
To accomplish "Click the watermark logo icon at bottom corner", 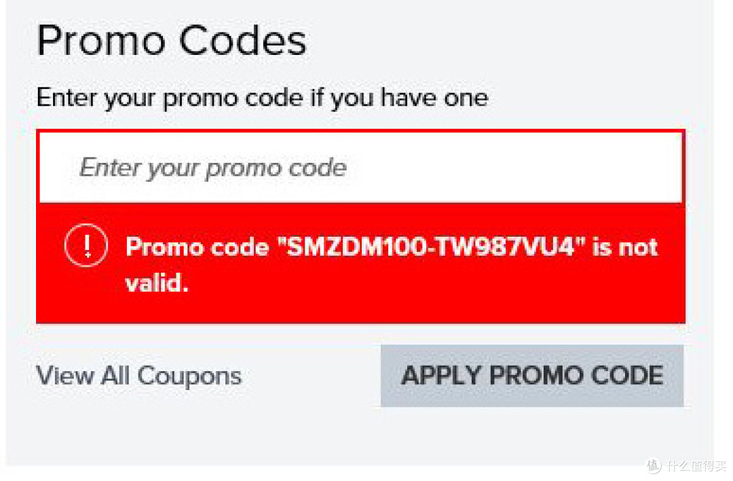I will pos(653,465).
